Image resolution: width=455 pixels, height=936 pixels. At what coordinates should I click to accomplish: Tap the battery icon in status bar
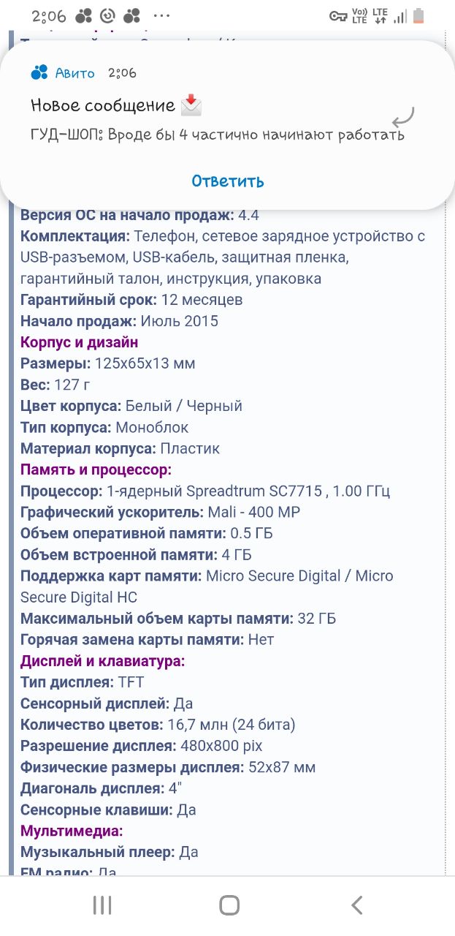[418, 15]
